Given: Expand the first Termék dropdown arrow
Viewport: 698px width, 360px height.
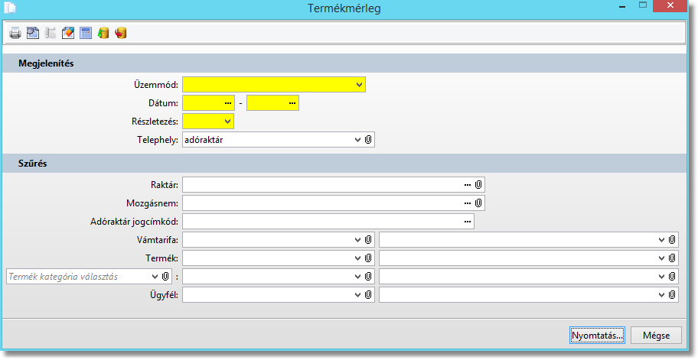Looking at the screenshot, I should tap(357, 258).
